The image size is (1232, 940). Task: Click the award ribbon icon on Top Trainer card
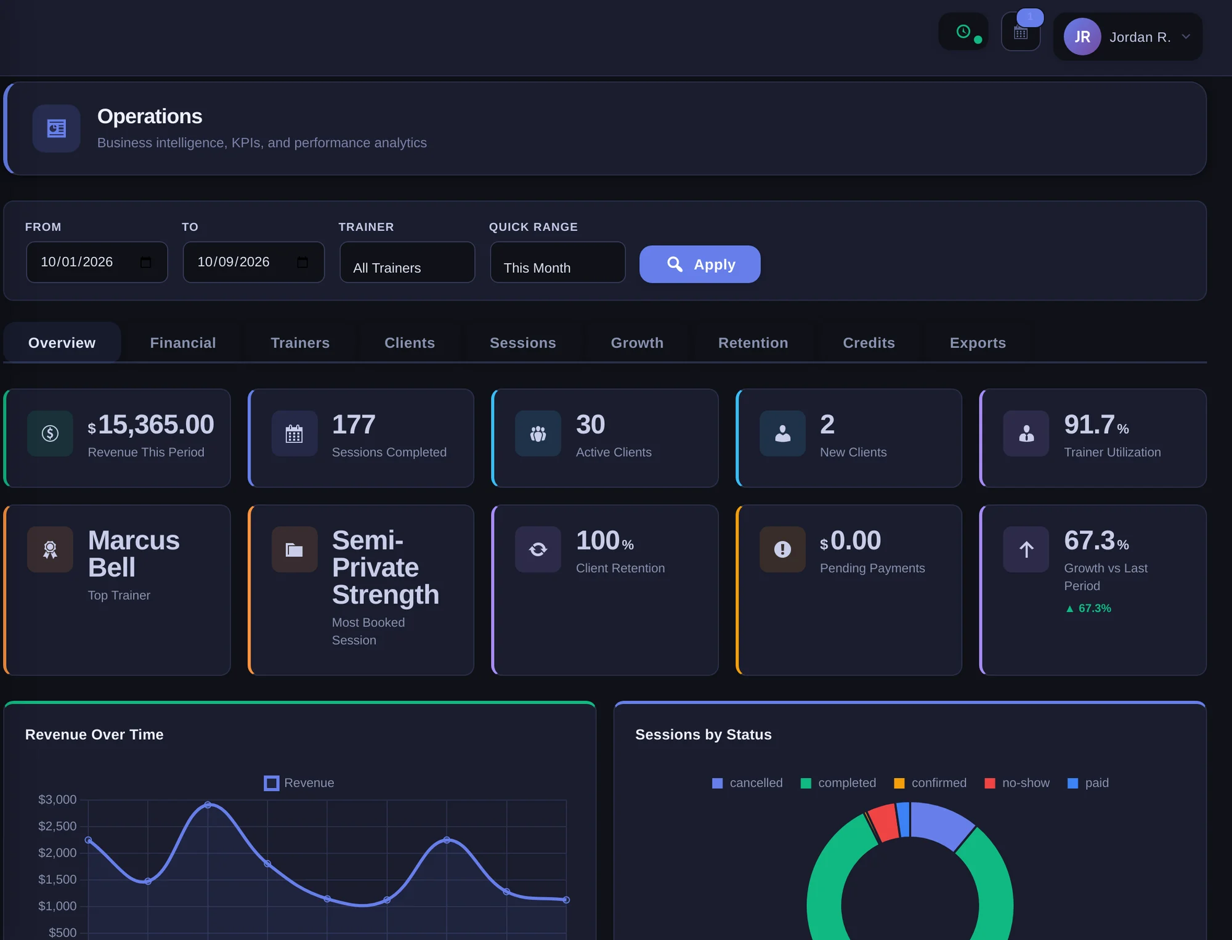[x=50, y=549]
